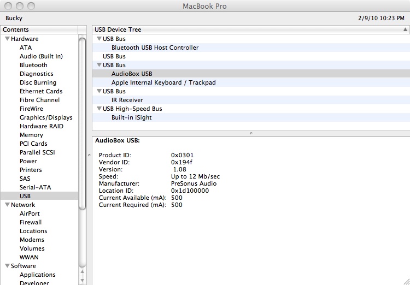
Task: Select Modems under Network
Action: pos(32,240)
